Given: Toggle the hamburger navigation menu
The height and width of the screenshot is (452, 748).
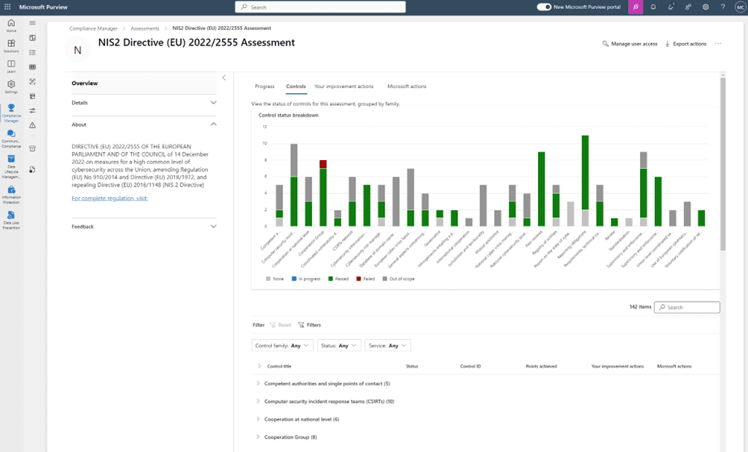Looking at the screenshot, I should tap(33, 23).
